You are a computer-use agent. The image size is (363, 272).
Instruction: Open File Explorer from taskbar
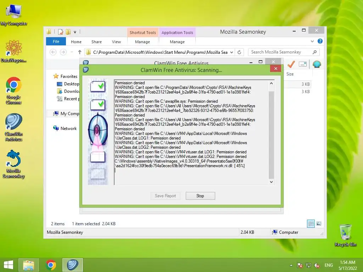click(x=28, y=265)
